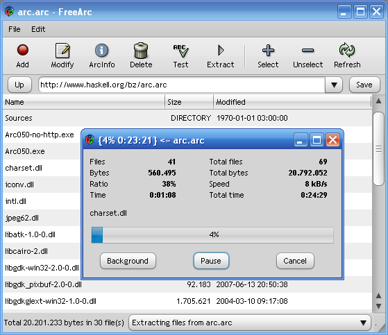Run the Test archive tool
The width and height of the screenshot is (388, 335).
pyautogui.click(x=181, y=51)
